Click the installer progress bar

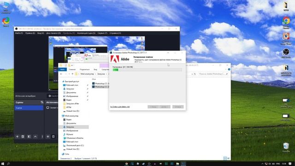pos(147,70)
